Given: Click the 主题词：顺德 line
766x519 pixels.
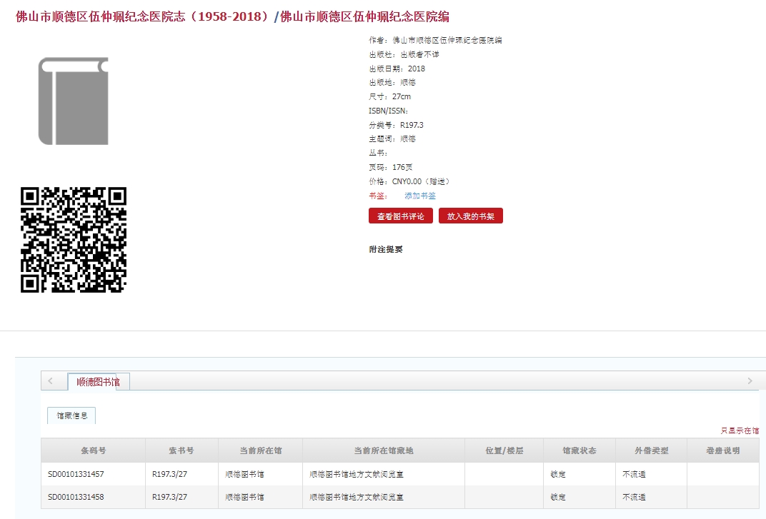Looking at the screenshot, I should pyautogui.click(x=392, y=138).
